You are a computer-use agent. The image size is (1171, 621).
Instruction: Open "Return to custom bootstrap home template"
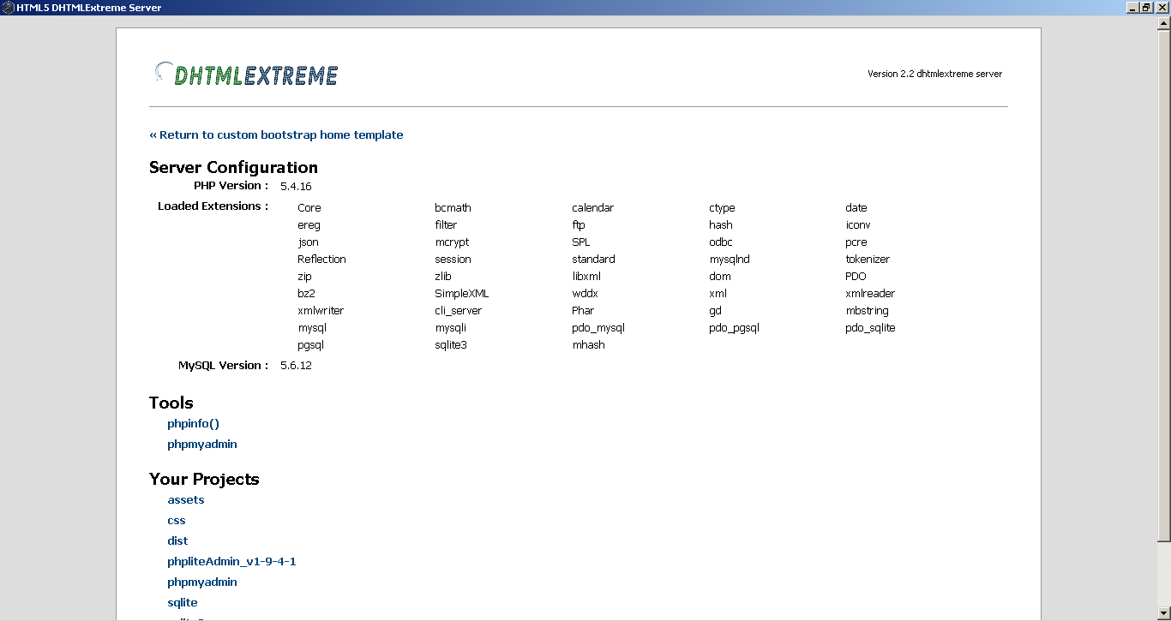point(276,134)
